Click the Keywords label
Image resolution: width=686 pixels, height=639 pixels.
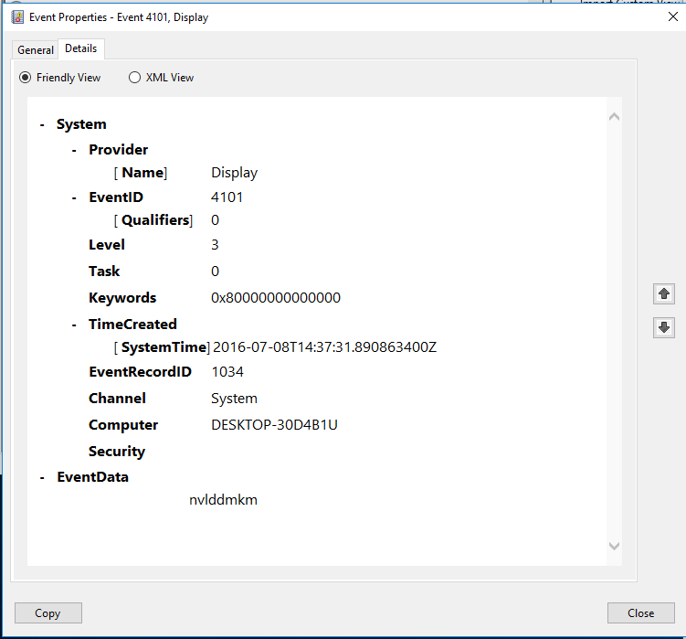tap(122, 298)
